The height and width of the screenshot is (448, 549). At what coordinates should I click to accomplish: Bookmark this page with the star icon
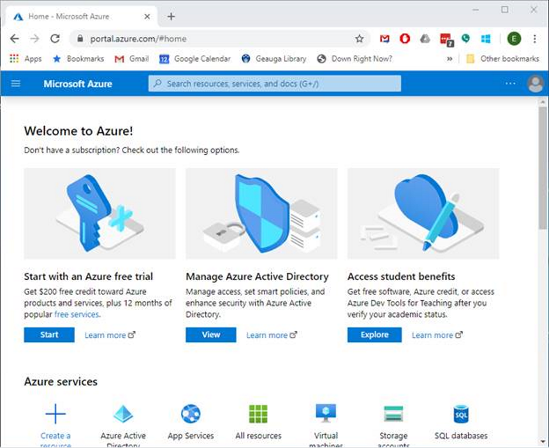[x=359, y=39]
